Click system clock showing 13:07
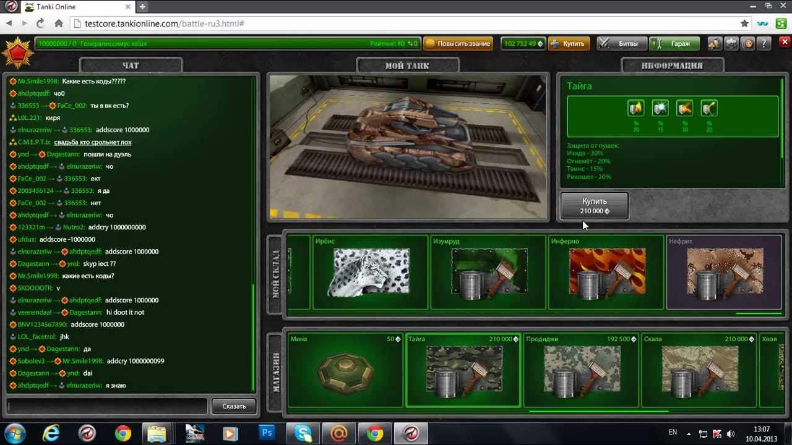The width and height of the screenshot is (792, 445). click(762, 429)
